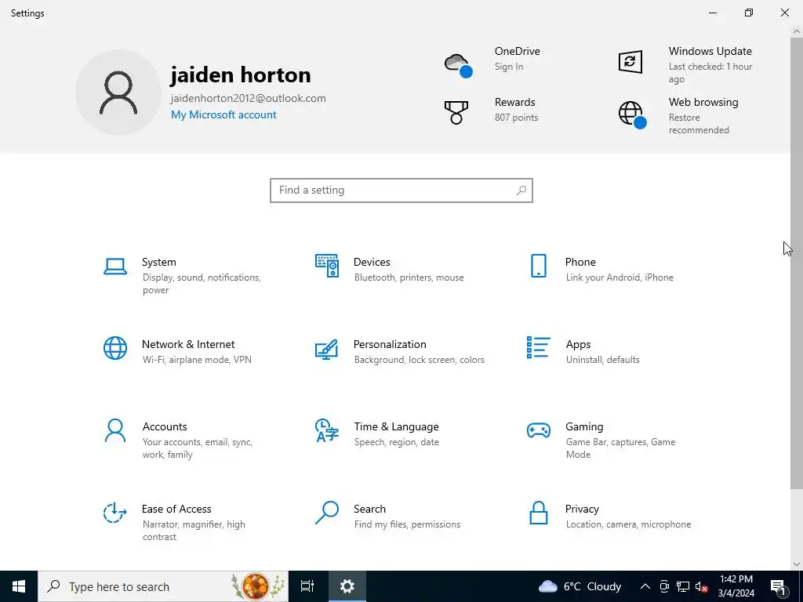Screen dimensions: 803x602
Task: Open Devices keyboard and speaker icon
Action: [x=327, y=266]
